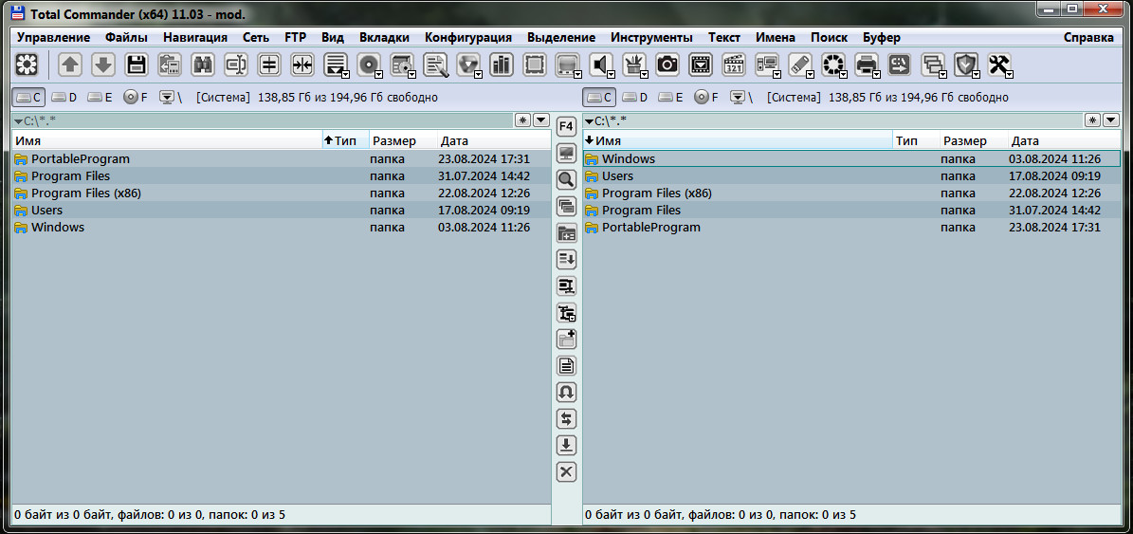The height and width of the screenshot is (534, 1133).
Task: Select Users folder in left panel
Action: point(281,211)
